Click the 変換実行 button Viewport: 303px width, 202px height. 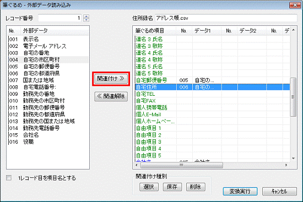[x=240, y=192]
